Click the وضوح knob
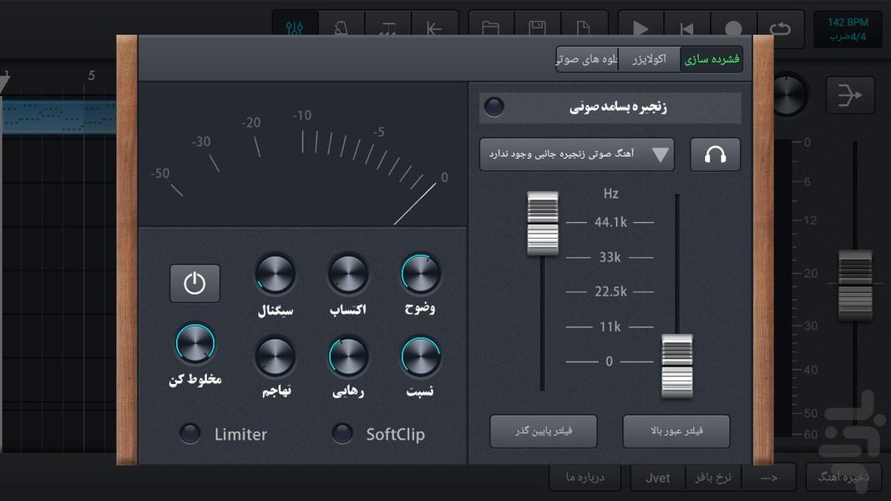This screenshot has height=501, width=891. (x=420, y=275)
